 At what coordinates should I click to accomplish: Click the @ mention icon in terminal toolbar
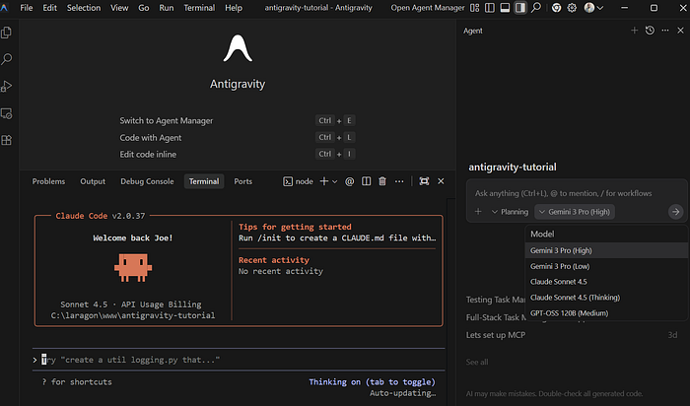coord(349,181)
